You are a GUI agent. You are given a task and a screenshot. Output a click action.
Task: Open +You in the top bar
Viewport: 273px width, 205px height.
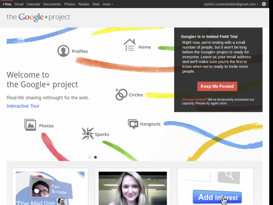pyautogui.click(x=7, y=4)
